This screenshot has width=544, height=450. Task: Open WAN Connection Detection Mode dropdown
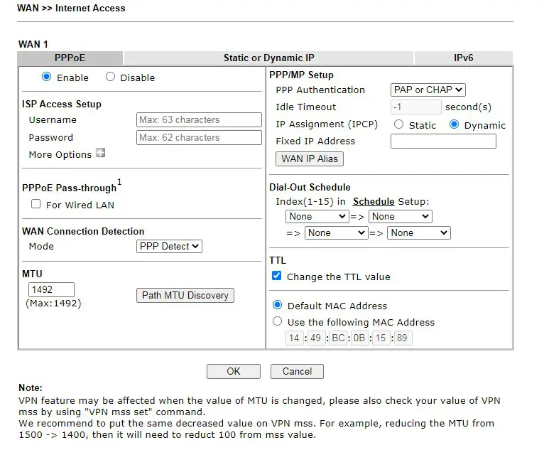(x=169, y=246)
